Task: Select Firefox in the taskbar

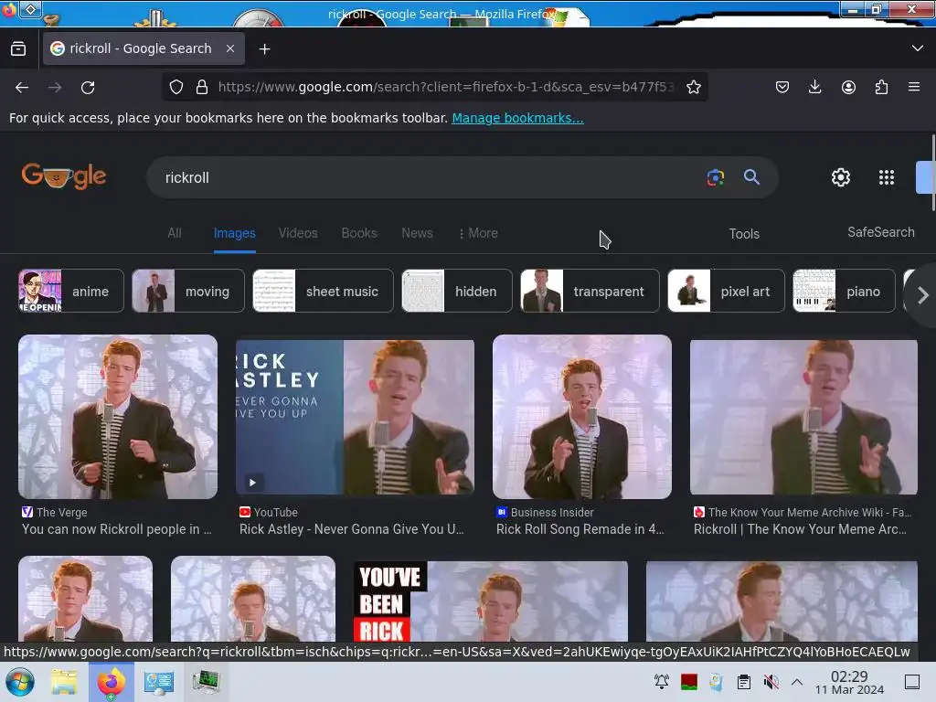Action: [111, 682]
